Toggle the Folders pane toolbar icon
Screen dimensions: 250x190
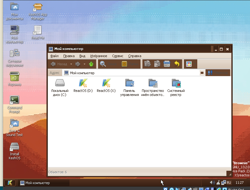(124, 64)
